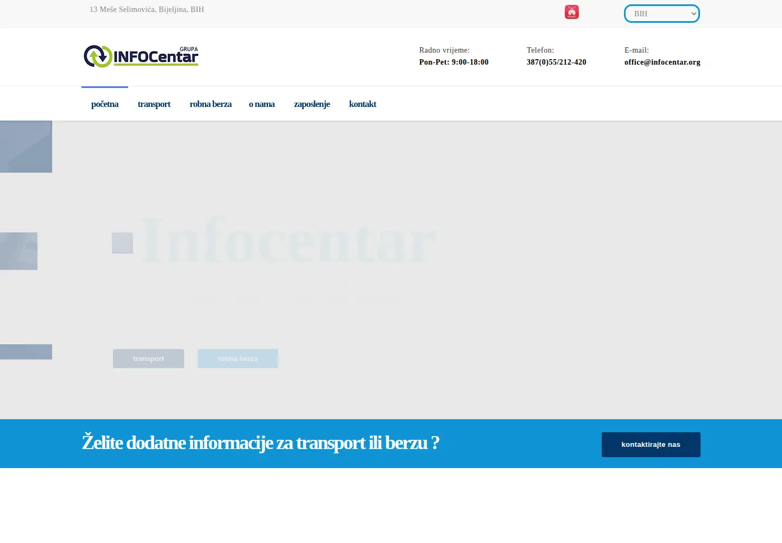This screenshot has width=782, height=543.
Task: Open the zaposlenje menu item
Action: (312, 104)
